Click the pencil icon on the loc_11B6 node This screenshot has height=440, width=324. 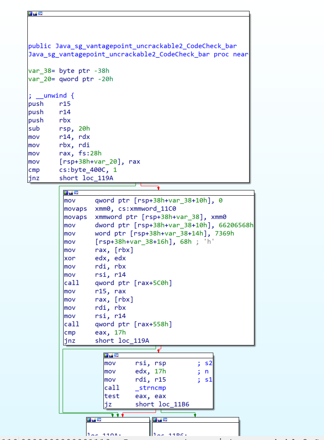click(159, 420)
